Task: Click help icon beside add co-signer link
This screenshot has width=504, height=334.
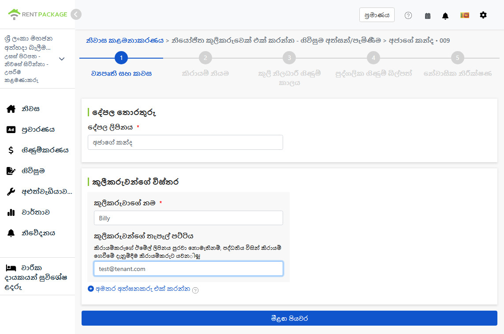Action: click(195, 290)
